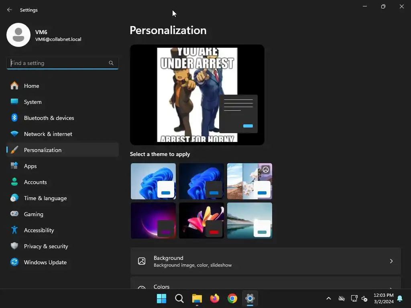Image resolution: width=411 pixels, height=308 pixels.
Task: Minimize the Settings window
Action: tap(365, 6)
